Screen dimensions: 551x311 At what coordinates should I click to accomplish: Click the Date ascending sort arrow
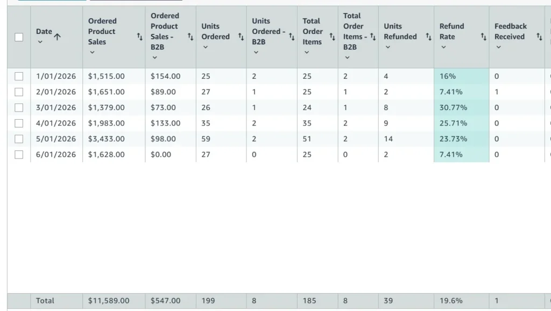pos(57,37)
